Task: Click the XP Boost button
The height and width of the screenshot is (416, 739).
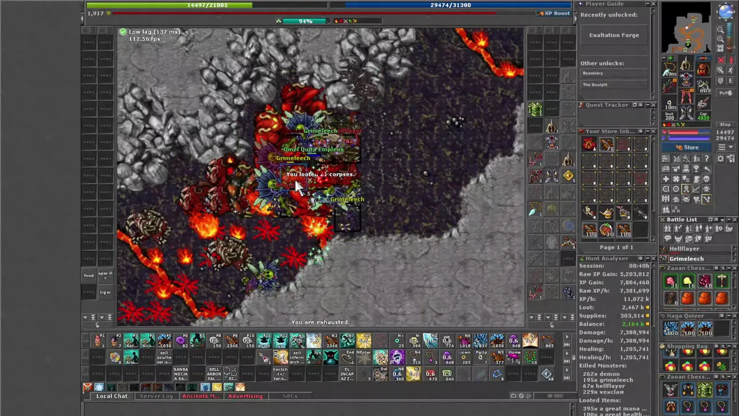Action: (x=554, y=13)
